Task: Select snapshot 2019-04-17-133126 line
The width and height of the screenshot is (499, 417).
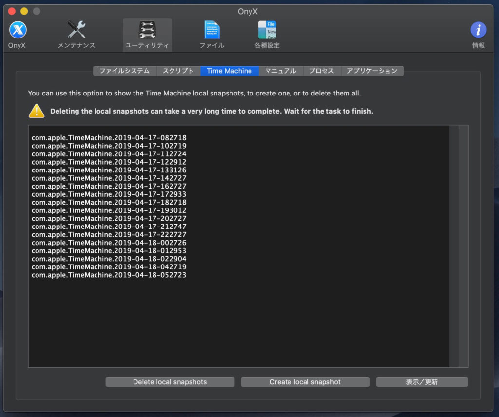Action: pos(109,170)
